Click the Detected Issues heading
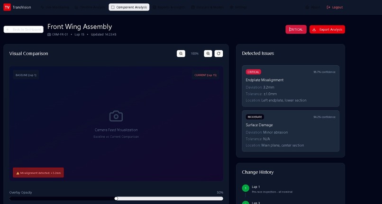Image resolution: width=382 pixels, height=204 pixels. [258, 53]
